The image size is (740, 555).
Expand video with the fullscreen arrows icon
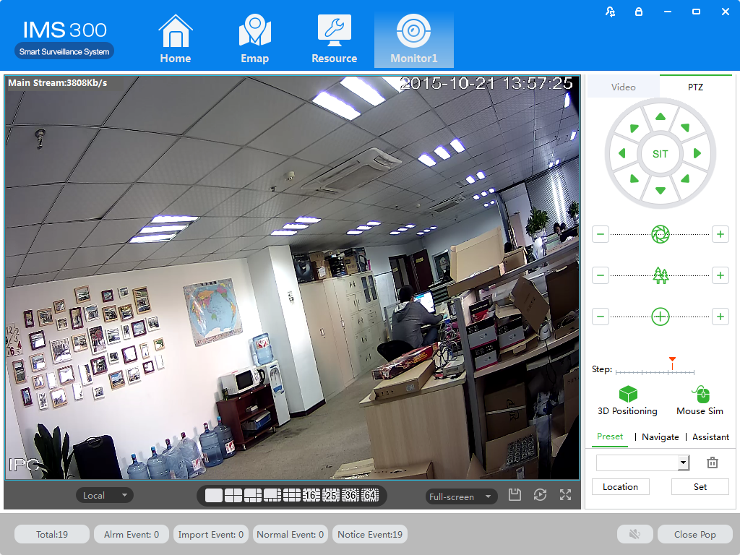tap(565, 495)
